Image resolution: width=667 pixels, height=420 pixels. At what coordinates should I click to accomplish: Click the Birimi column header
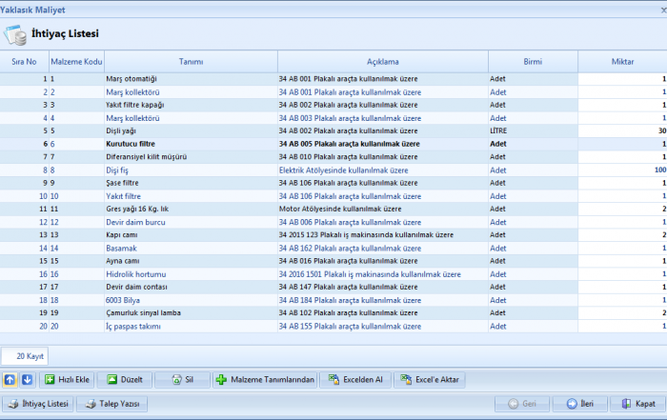(x=532, y=61)
